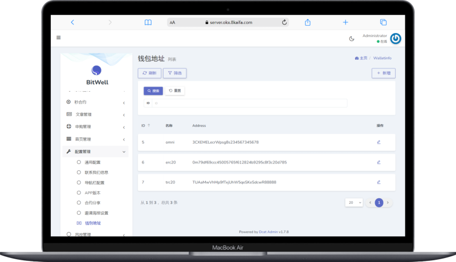This screenshot has height=262, width=456.
Task: Click the edit icon for the erc20 row
Action: click(x=378, y=162)
